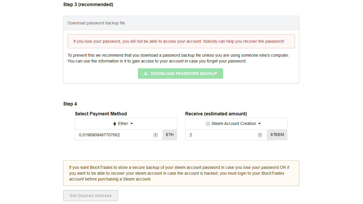Click the download arrow icon on the green button
Screen dimensions: 363x204
pos(146,73)
